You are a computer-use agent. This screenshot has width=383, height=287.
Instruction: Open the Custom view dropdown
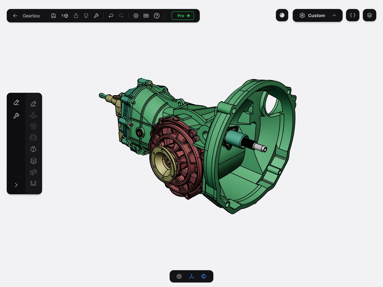pos(318,15)
